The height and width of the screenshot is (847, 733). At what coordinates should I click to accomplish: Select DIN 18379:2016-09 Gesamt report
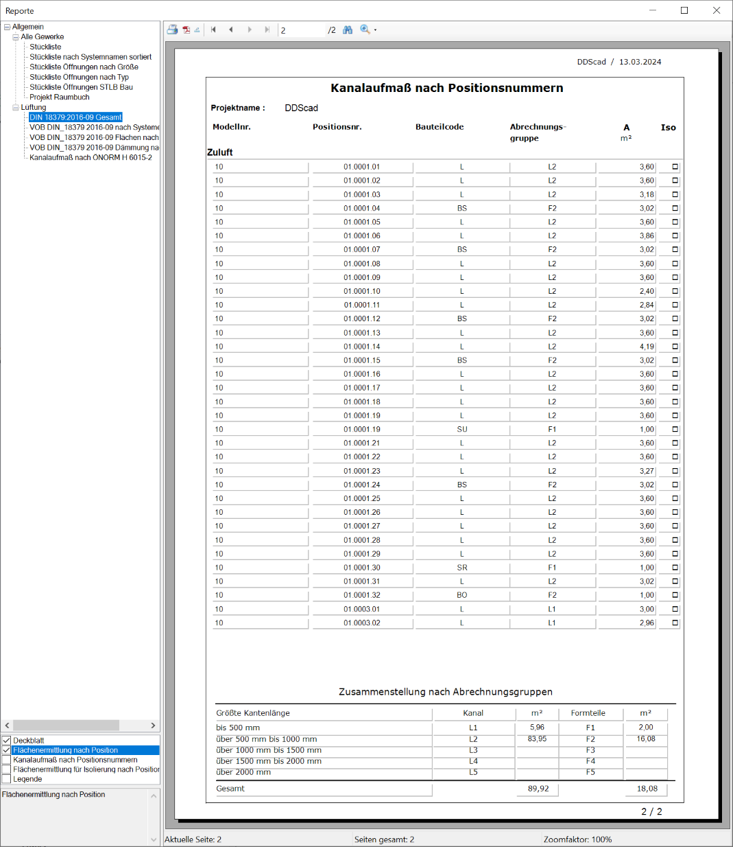click(x=75, y=117)
